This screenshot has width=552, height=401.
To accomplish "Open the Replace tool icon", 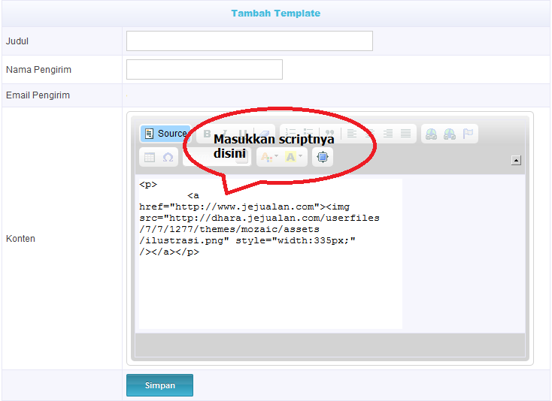I will 449,134.
